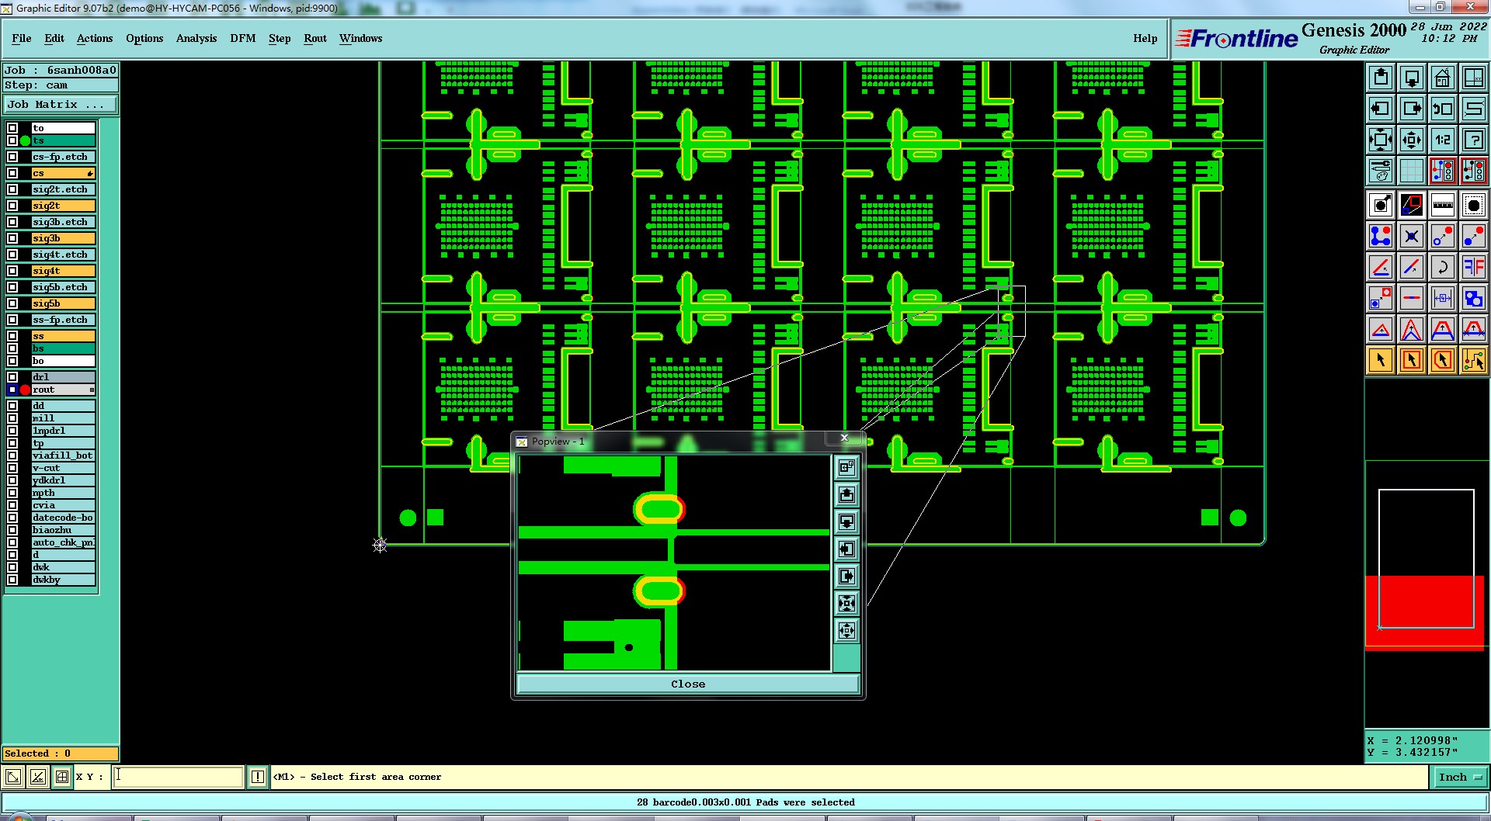This screenshot has height=821, width=1491.
Task: Click the Job Matrix button
Action: [61, 104]
